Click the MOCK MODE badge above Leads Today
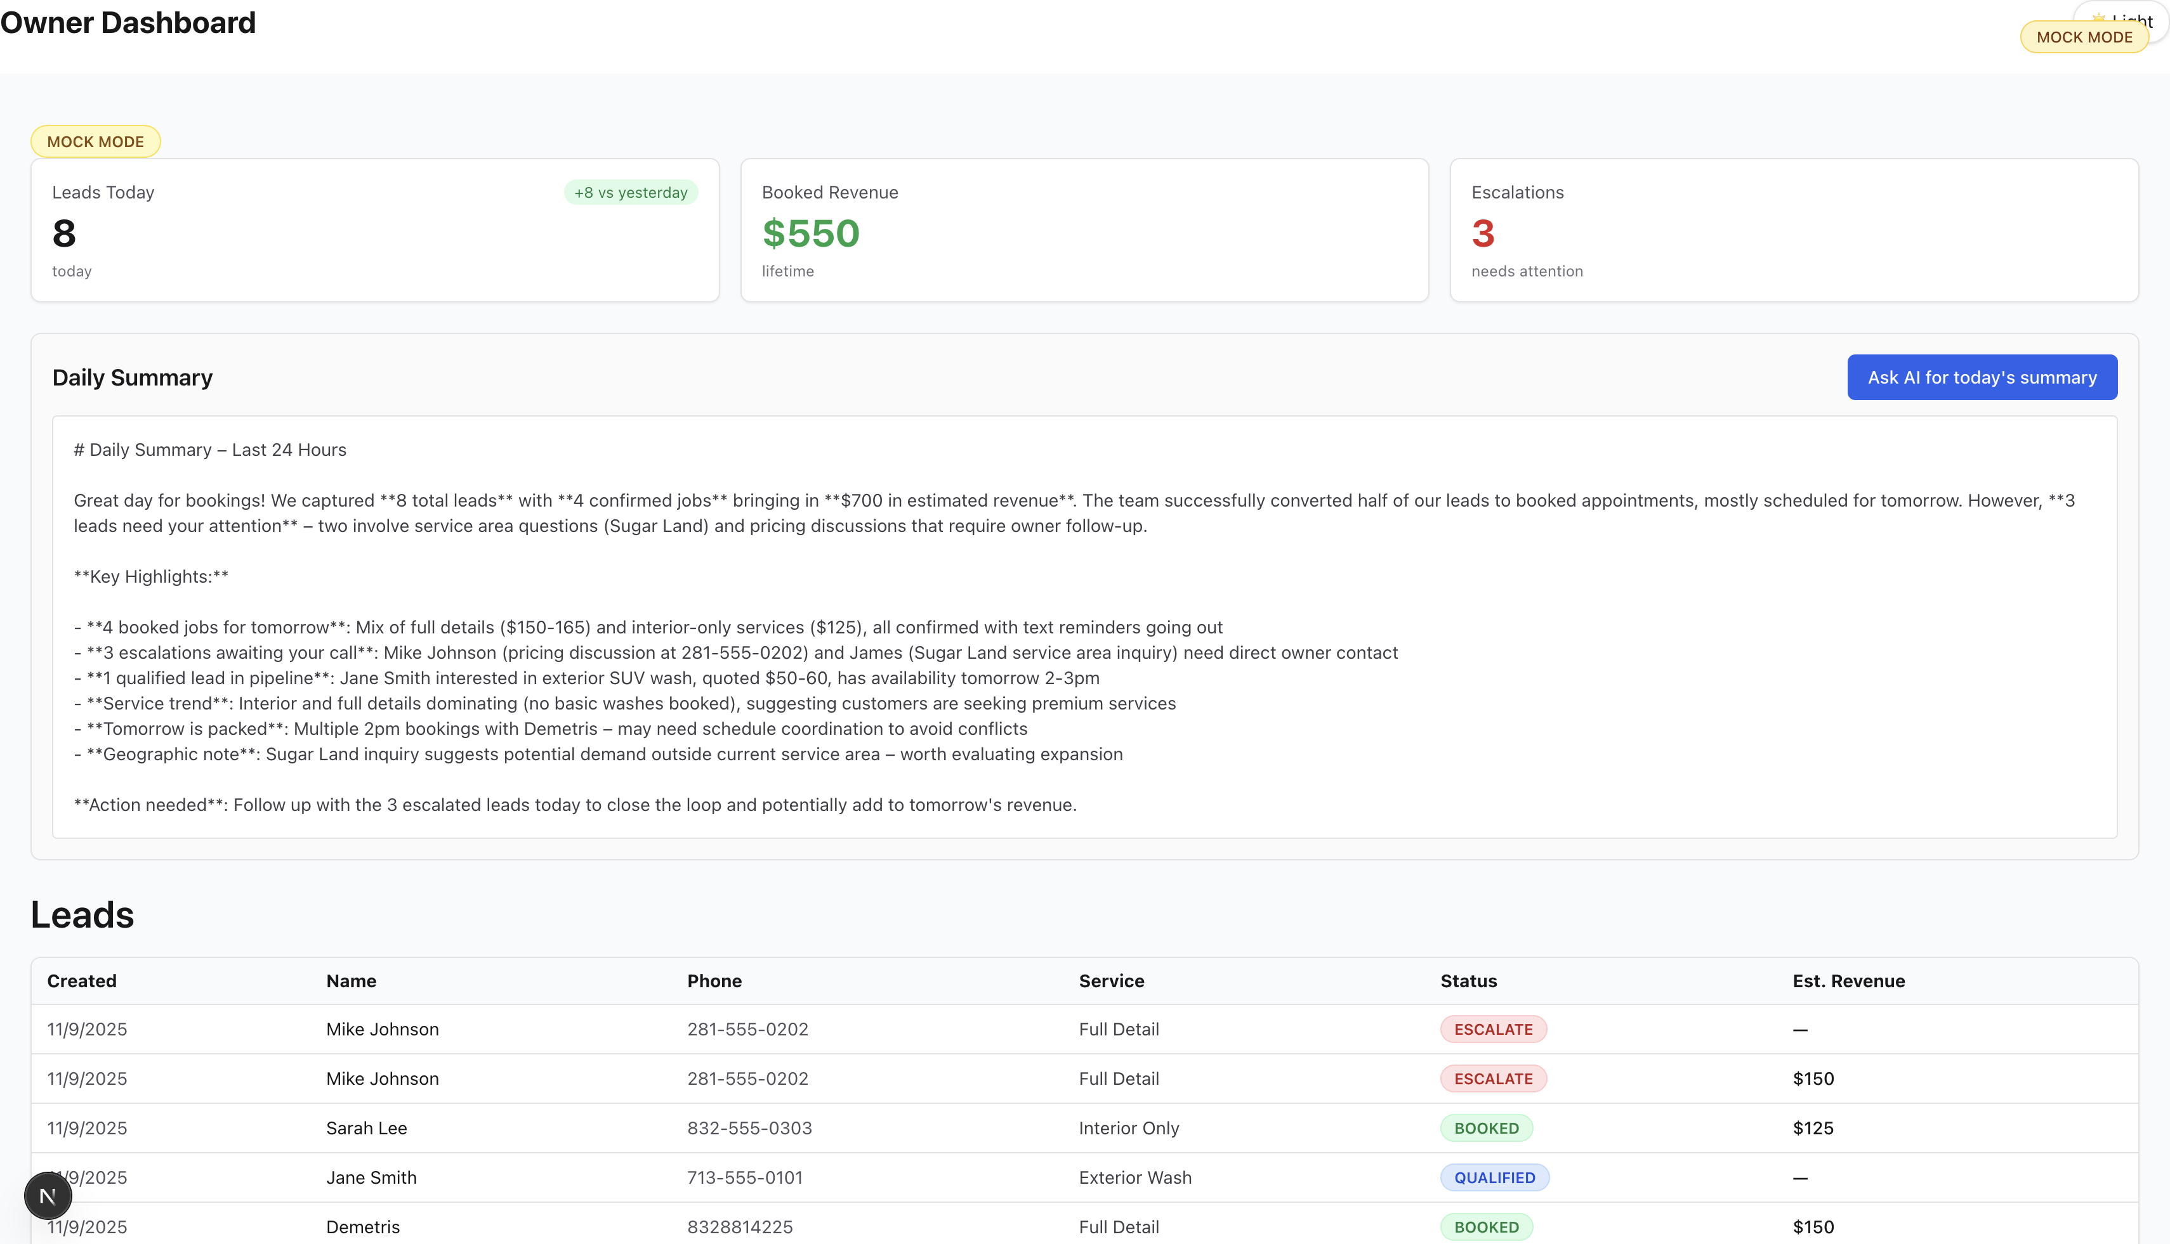Viewport: 2170px width, 1244px height. tap(96, 142)
